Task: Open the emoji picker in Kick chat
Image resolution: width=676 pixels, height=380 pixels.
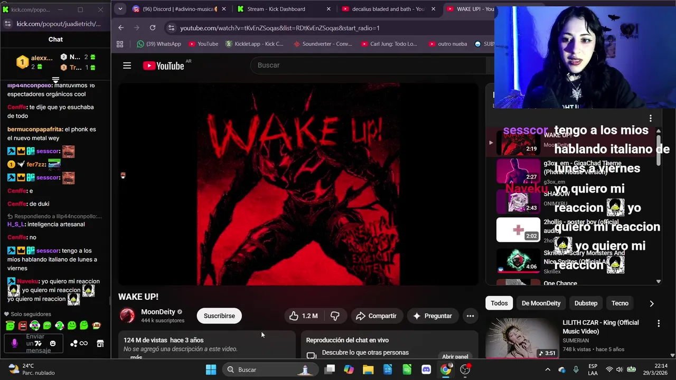Action: (x=52, y=344)
